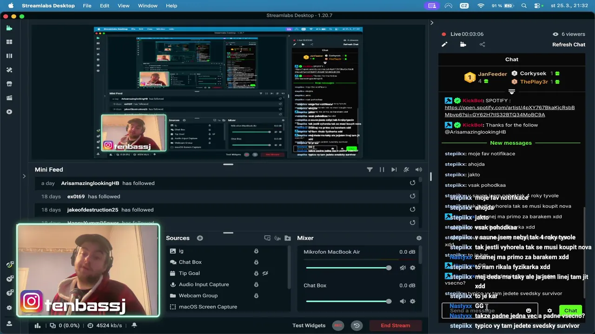The image size is (595, 334).
Task: Adjust the Mikrofon MacBook Air volume slider
Action: click(349, 268)
